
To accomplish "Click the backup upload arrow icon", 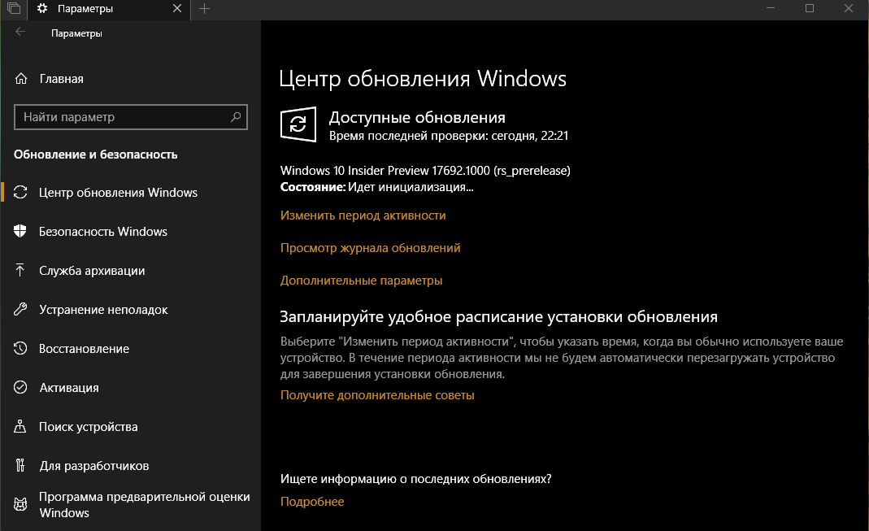I will (21, 271).
